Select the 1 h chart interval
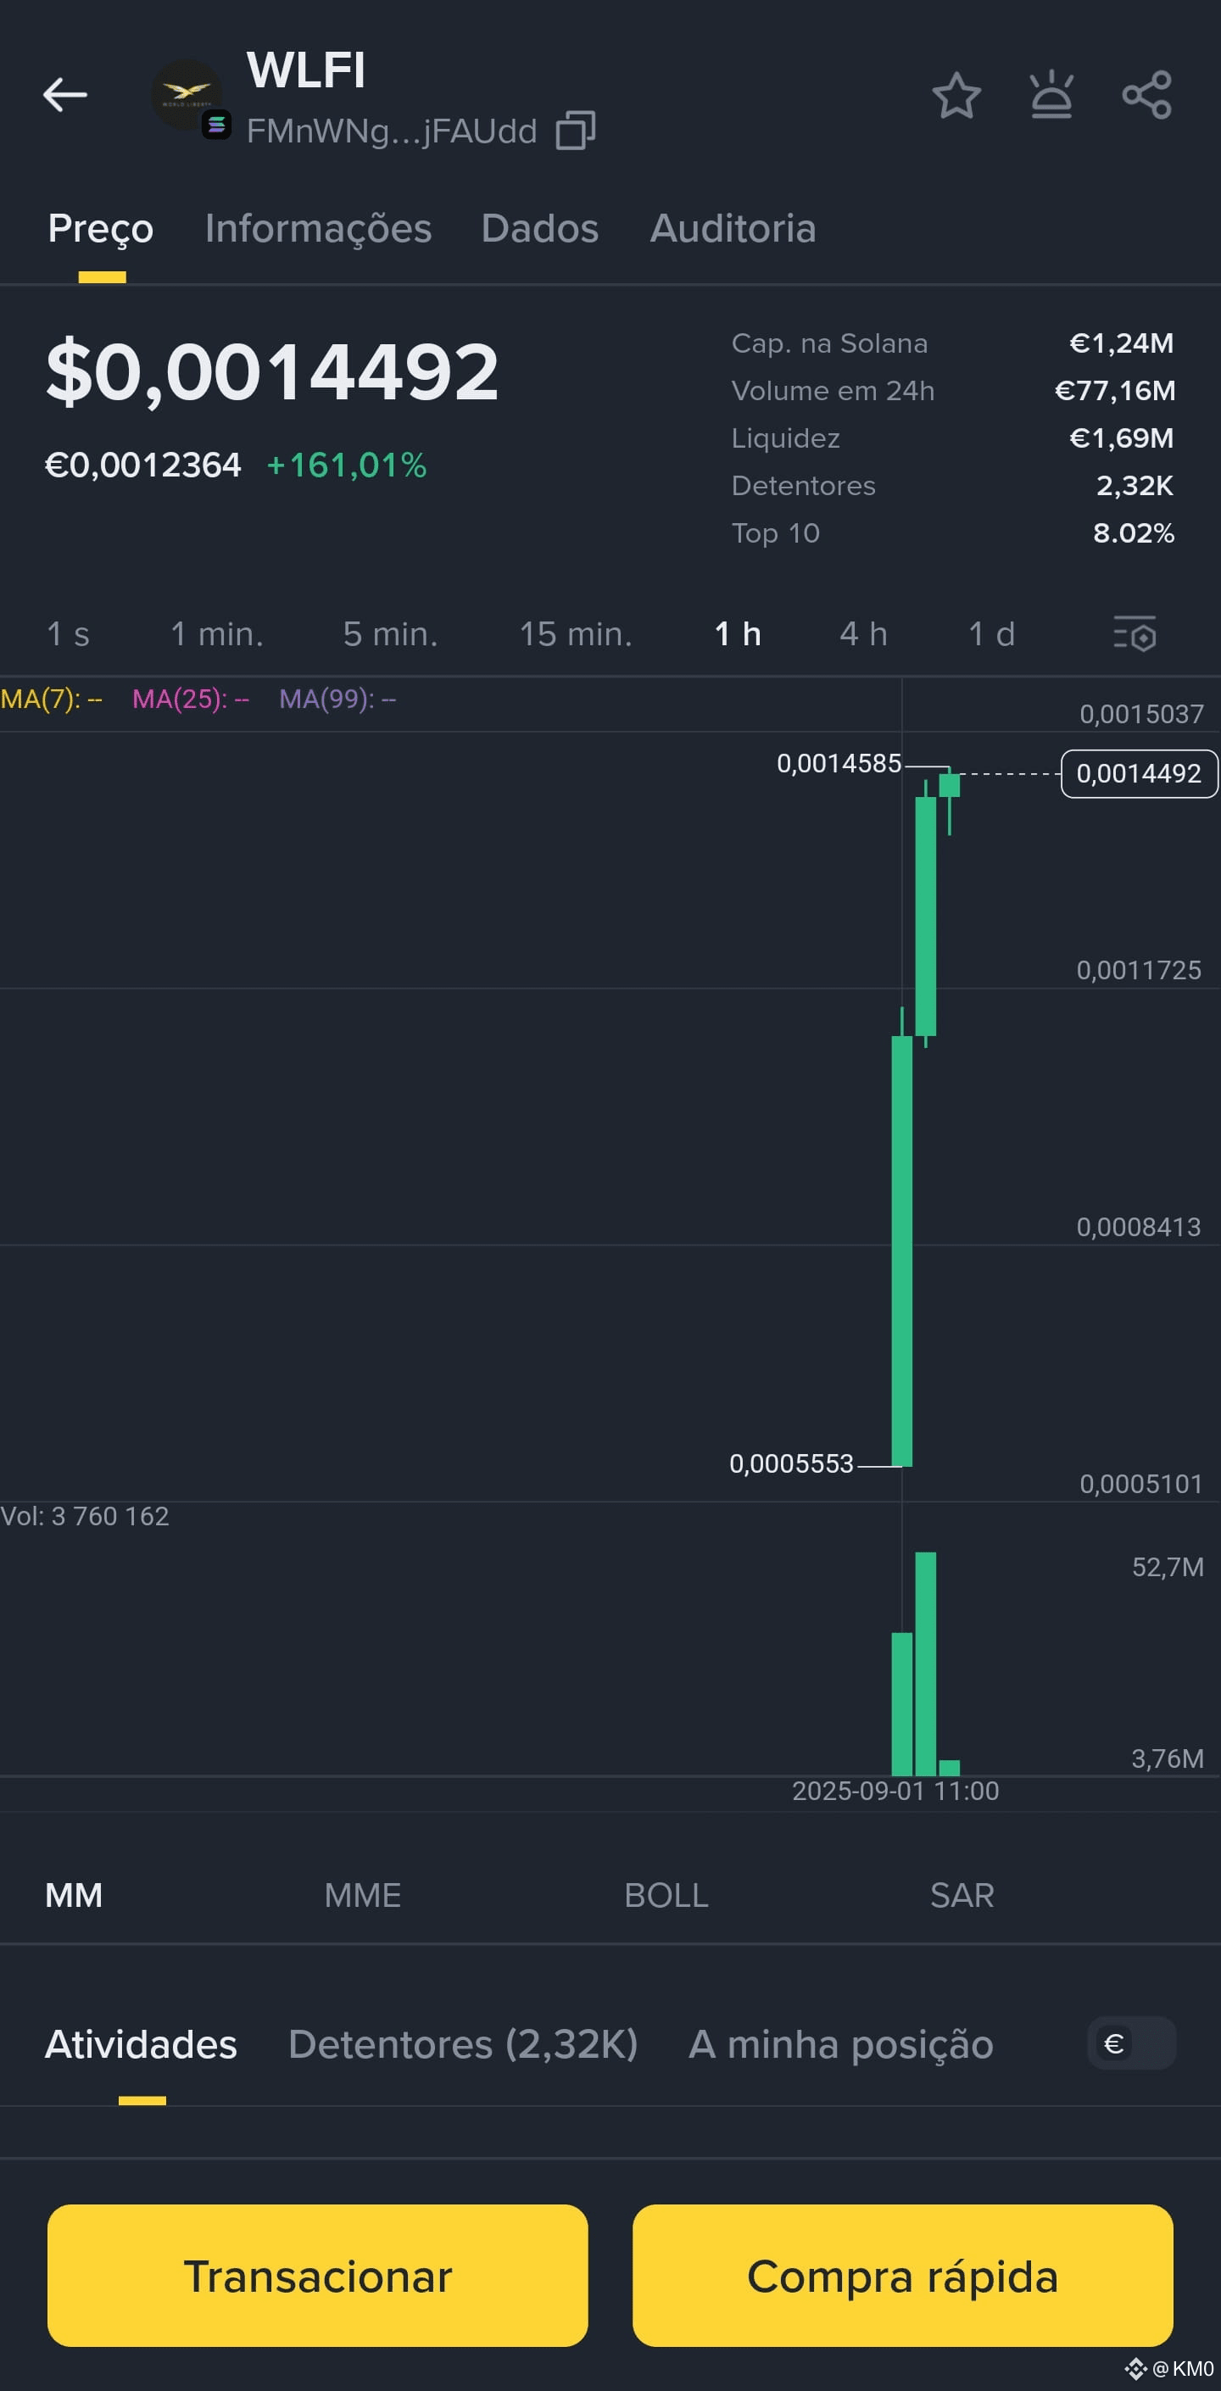Screen dimensions: 1221x2391 [x=739, y=634]
